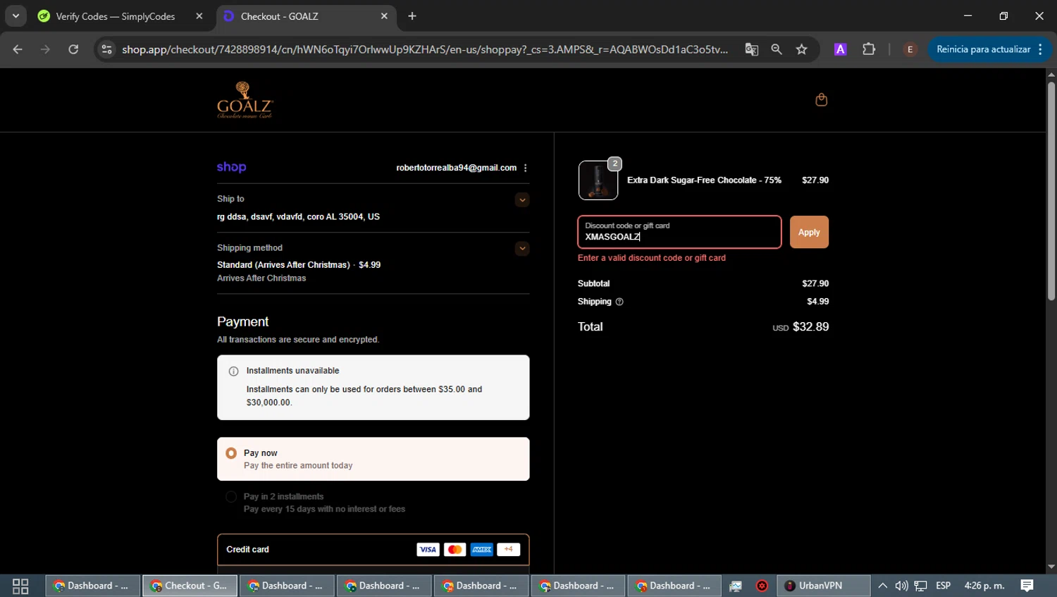The image size is (1057, 597).
Task: Open account options three-dot menu beside email
Action: pyautogui.click(x=526, y=168)
